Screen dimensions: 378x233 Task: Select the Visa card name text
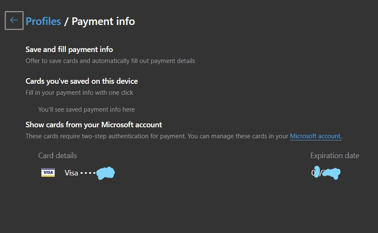[71, 173]
